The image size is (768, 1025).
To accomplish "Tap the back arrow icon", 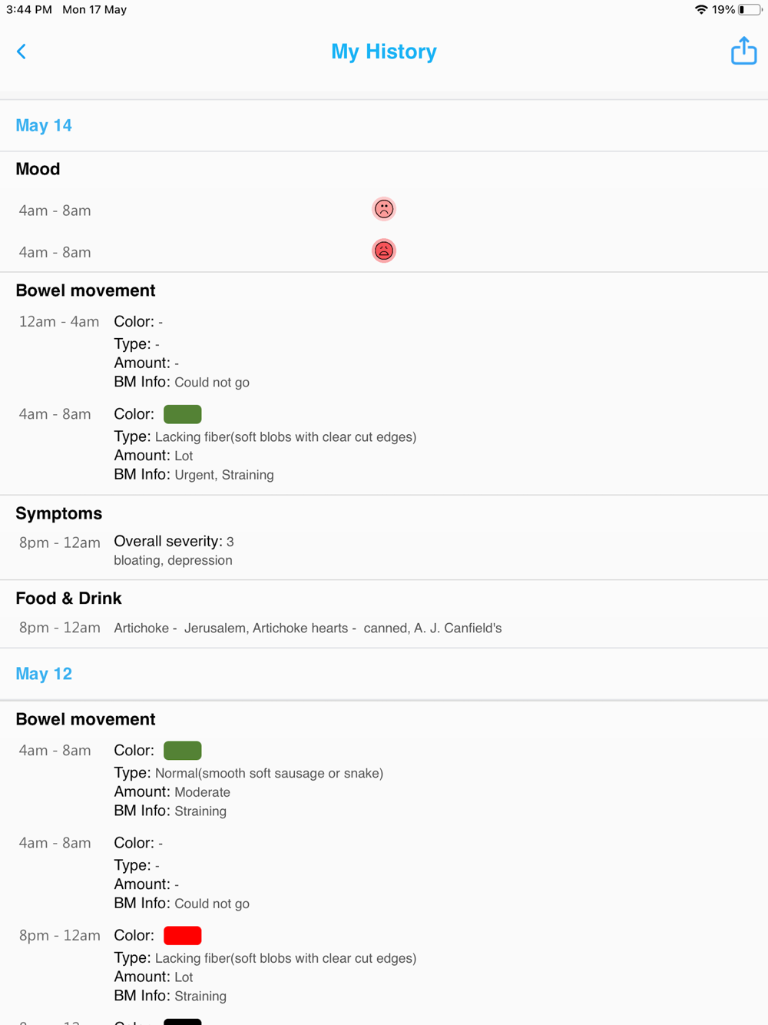I will pyautogui.click(x=22, y=51).
